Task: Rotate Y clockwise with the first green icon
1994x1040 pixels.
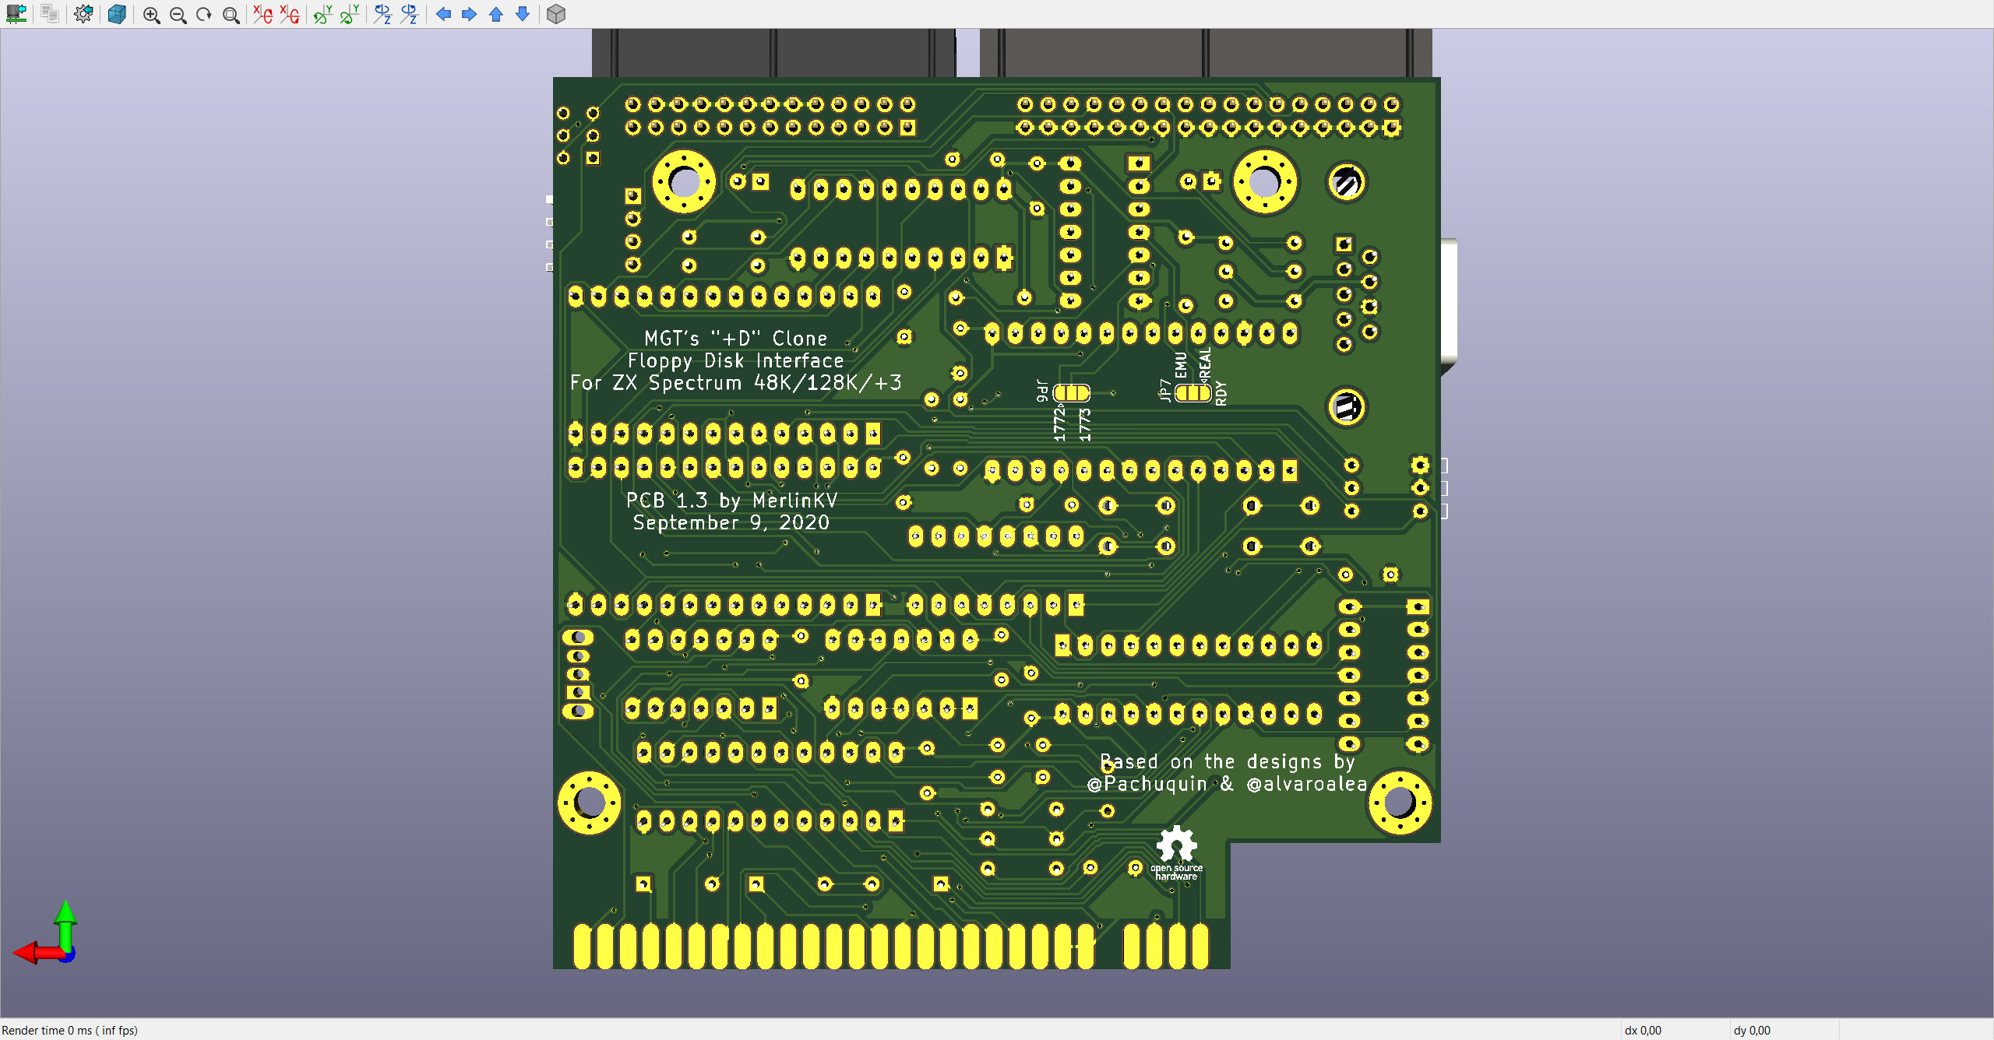Action: click(323, 14)
